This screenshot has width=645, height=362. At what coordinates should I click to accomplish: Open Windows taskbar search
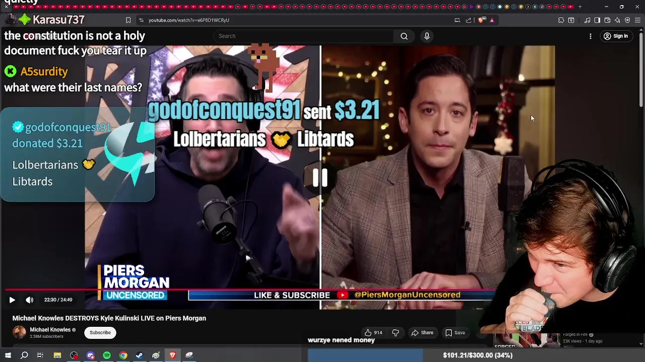click(24, 355)
